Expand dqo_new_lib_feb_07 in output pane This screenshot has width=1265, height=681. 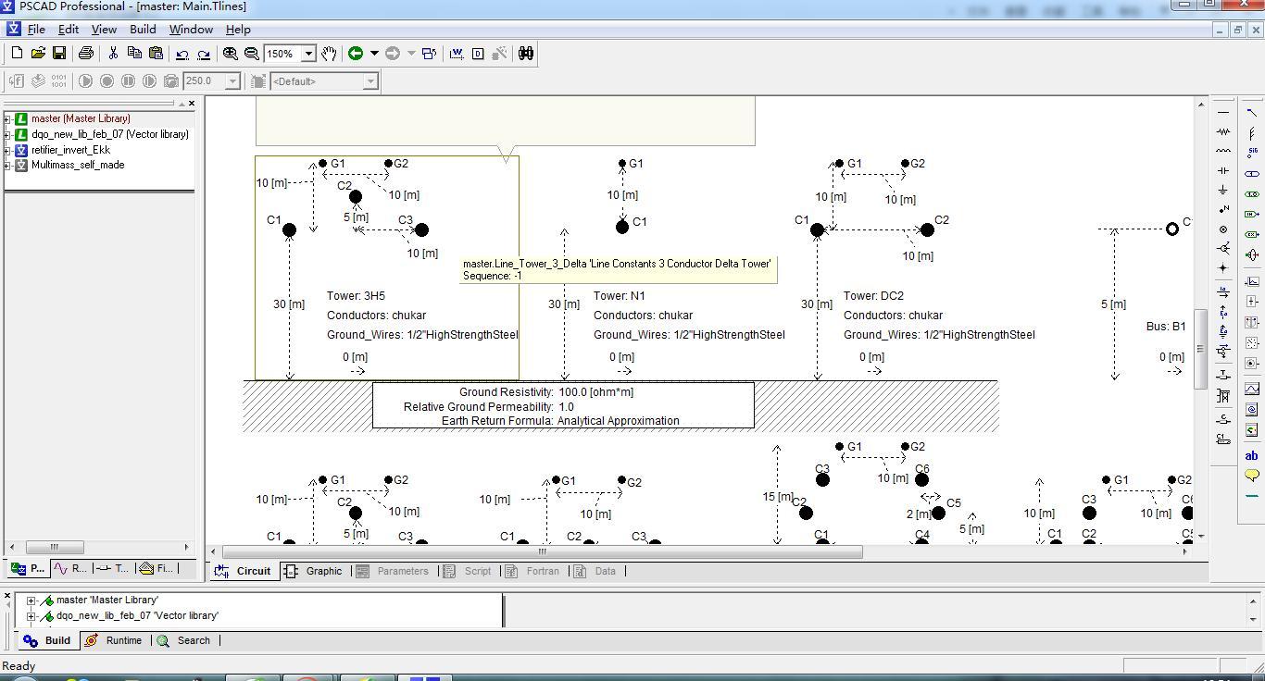(31, 616)
